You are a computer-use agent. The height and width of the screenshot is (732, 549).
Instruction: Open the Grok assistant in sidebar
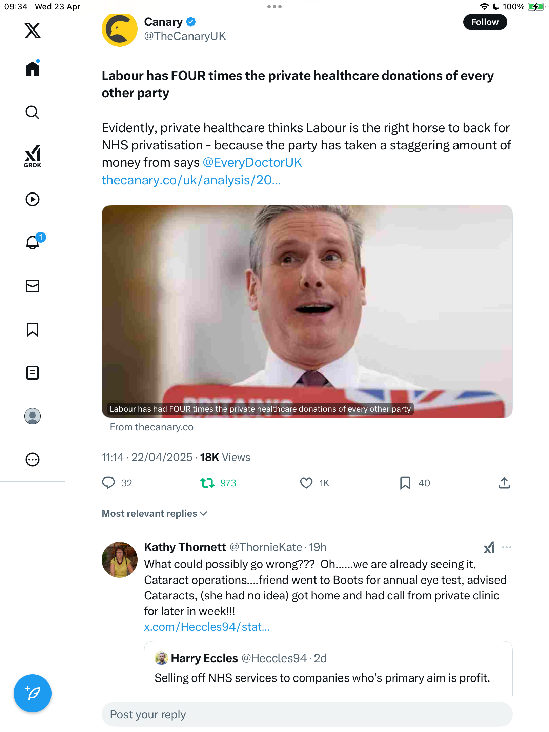[33, 156]
